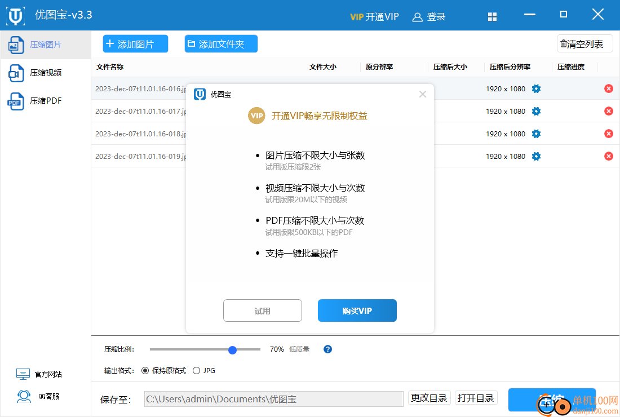The height and width of the screenshot is (417, 620).
Task: Click the blue question mark help icon
Action: 328,349
